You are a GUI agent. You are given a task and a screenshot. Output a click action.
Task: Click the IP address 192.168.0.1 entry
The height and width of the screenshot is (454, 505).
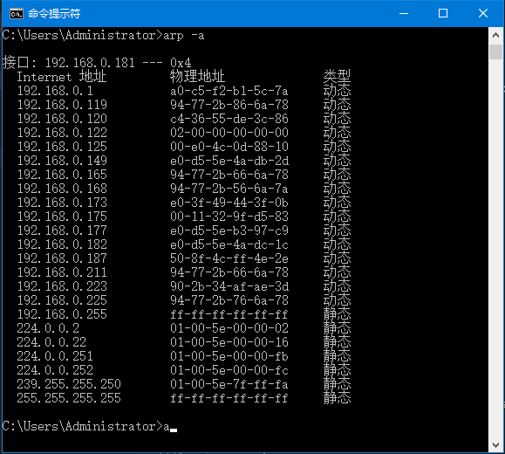[55, 91]
